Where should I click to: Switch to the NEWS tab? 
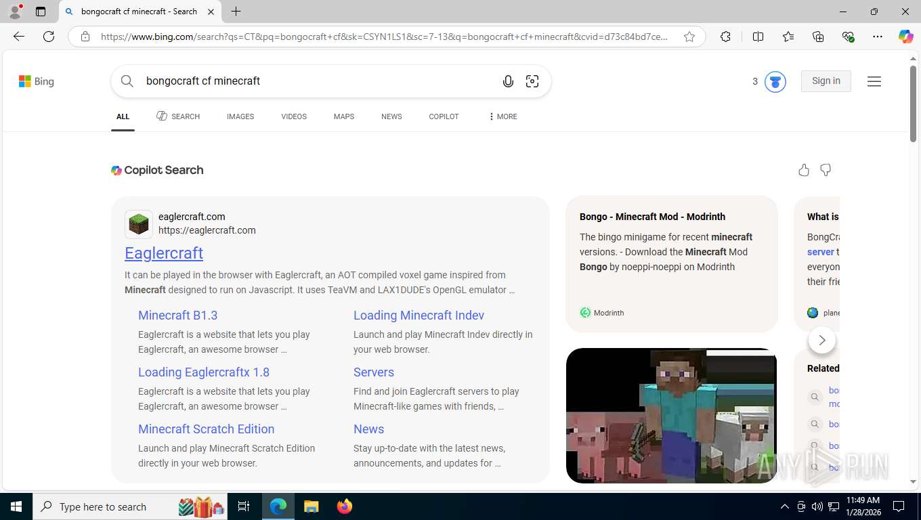click(391, 116)
